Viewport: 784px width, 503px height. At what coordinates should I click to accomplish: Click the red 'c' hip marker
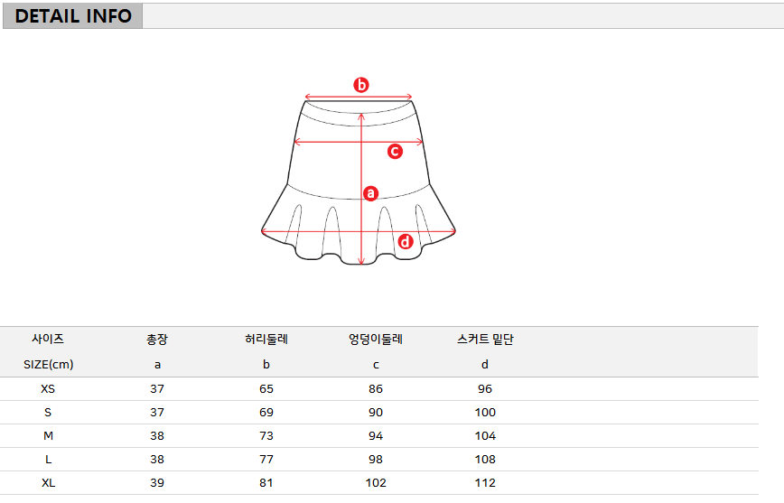395,151
